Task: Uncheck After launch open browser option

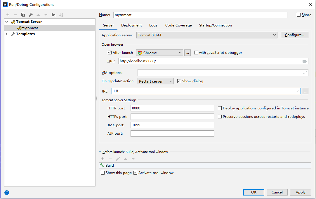Action: tap(110, 53)
